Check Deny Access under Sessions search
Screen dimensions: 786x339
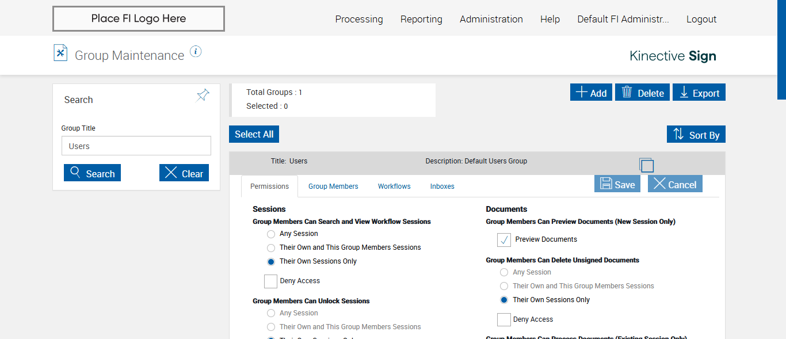271,281
